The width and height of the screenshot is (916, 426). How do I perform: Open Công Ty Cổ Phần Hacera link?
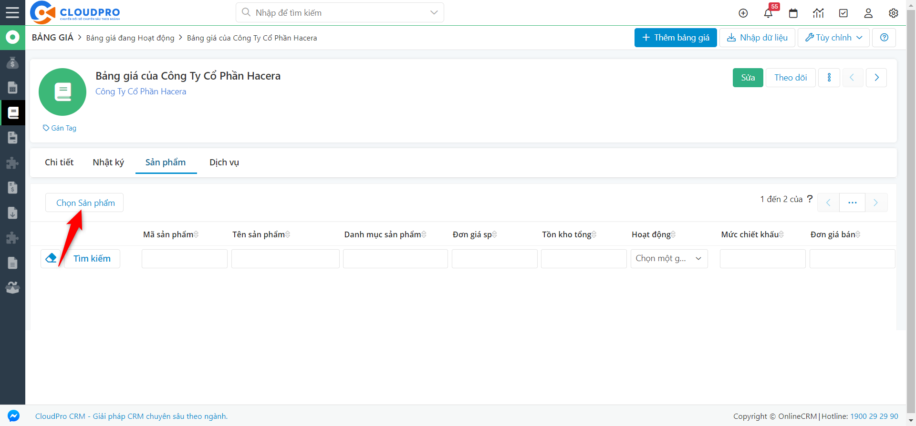coord(141,91)
